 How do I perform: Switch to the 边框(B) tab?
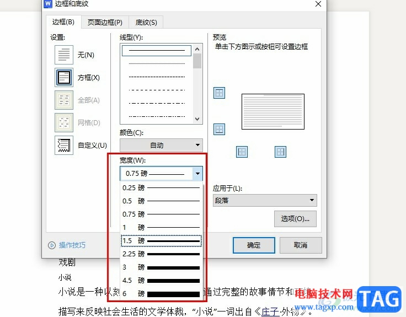pos(63,22)
